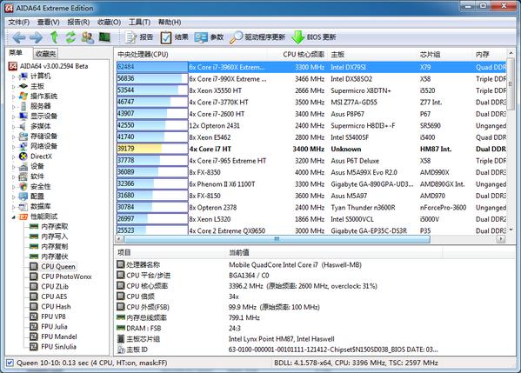Click the green Up arrow icon

coord(54,37)
